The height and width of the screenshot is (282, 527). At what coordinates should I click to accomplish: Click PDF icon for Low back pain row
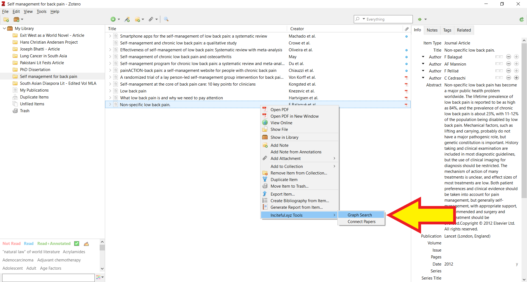(406, 91)
